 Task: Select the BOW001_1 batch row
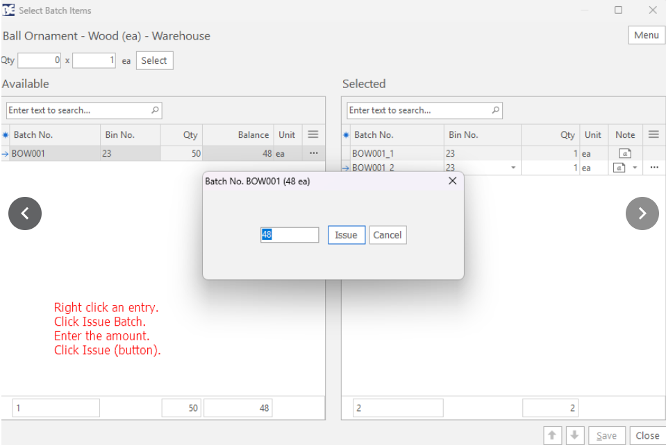coord(503,153)
